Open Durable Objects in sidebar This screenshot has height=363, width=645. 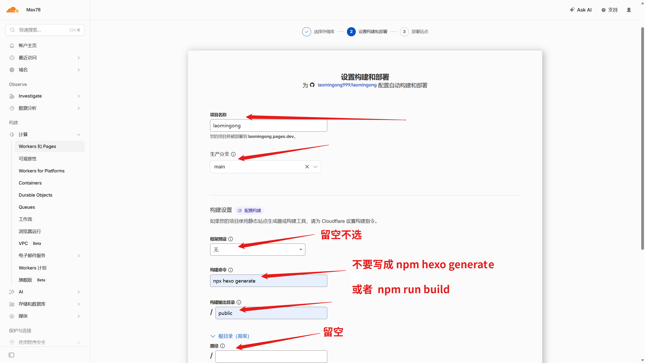[36, 195]
